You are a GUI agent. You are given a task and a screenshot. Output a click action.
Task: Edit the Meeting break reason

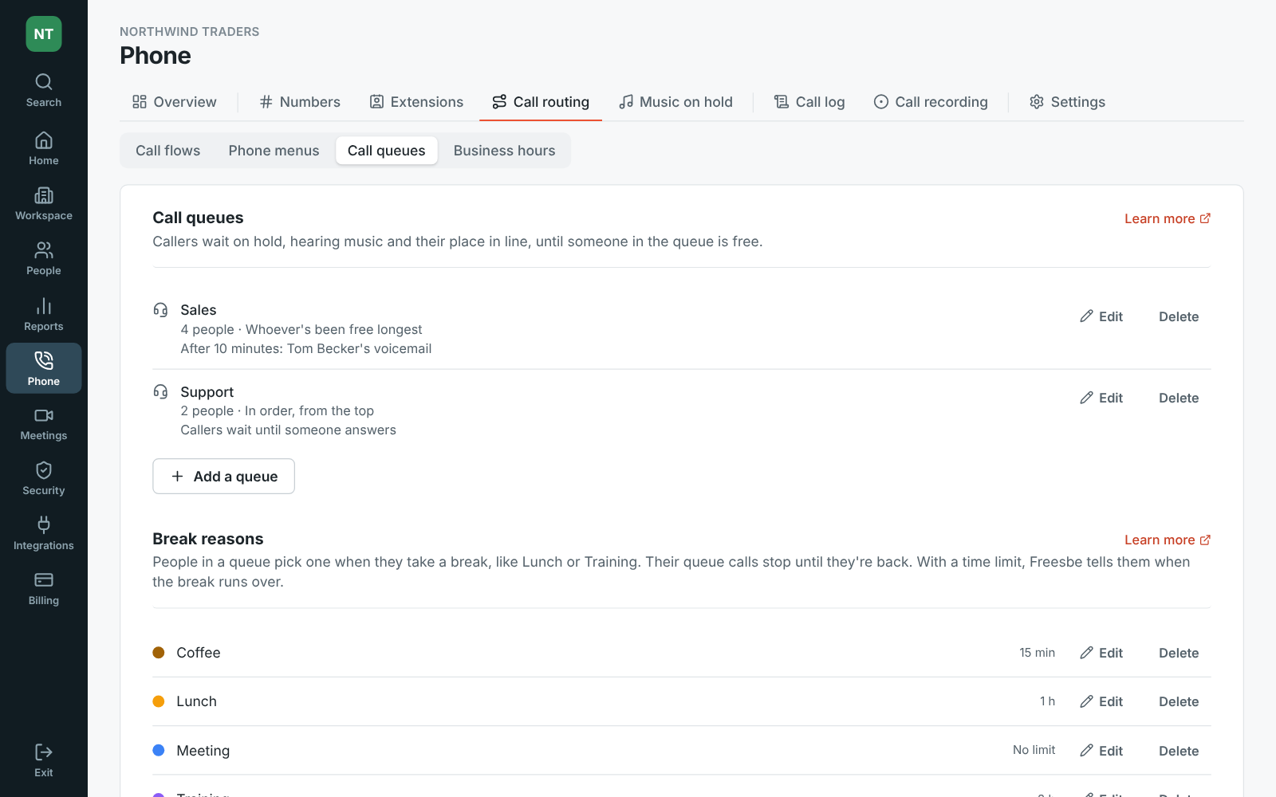[1101, 751]
